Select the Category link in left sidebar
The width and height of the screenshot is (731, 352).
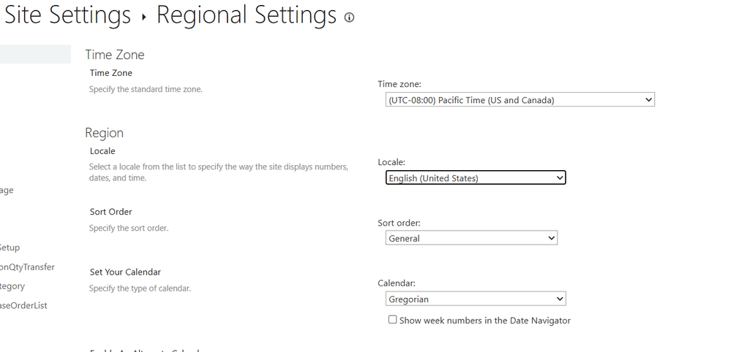tap(12, 286)
